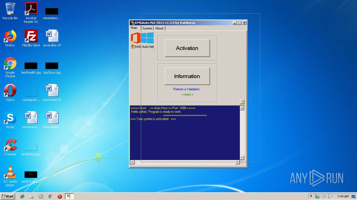This screenshot has width=357, height=200.
Task: Select the Opera desktop shortcut
Action: (x=10, y=93)
